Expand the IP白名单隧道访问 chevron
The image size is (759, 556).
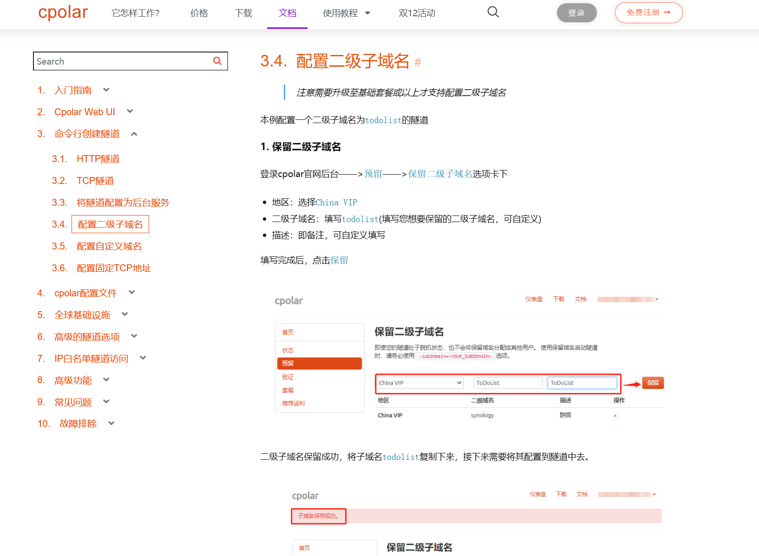point(143,358)
